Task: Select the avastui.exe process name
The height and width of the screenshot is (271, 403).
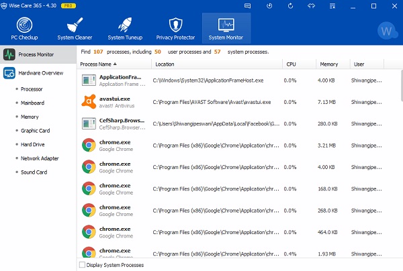Action: pos(115,99)
